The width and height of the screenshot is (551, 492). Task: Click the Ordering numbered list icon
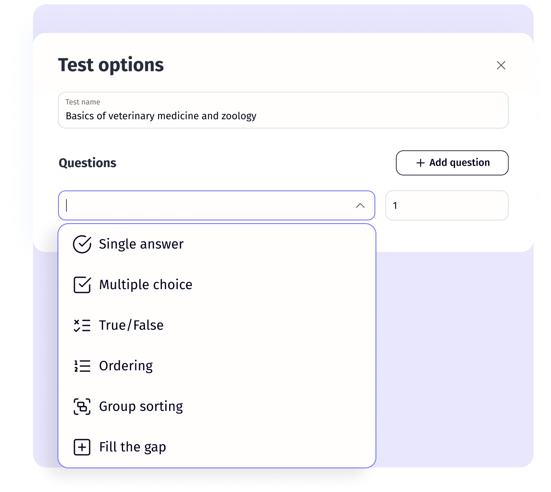click(x=82, y=366)
